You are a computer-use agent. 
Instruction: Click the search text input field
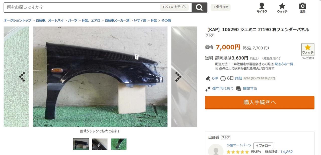(82, 7)
